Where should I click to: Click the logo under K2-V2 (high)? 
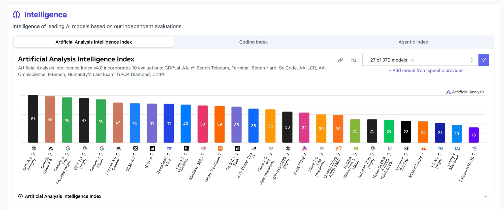[x=440, y=149]
